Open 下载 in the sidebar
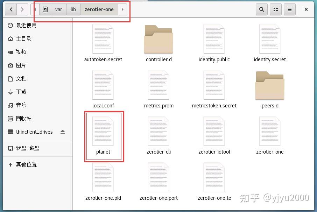Image resolution: width=317 pixels, height=212 pixels. click(x=21, y=92)
